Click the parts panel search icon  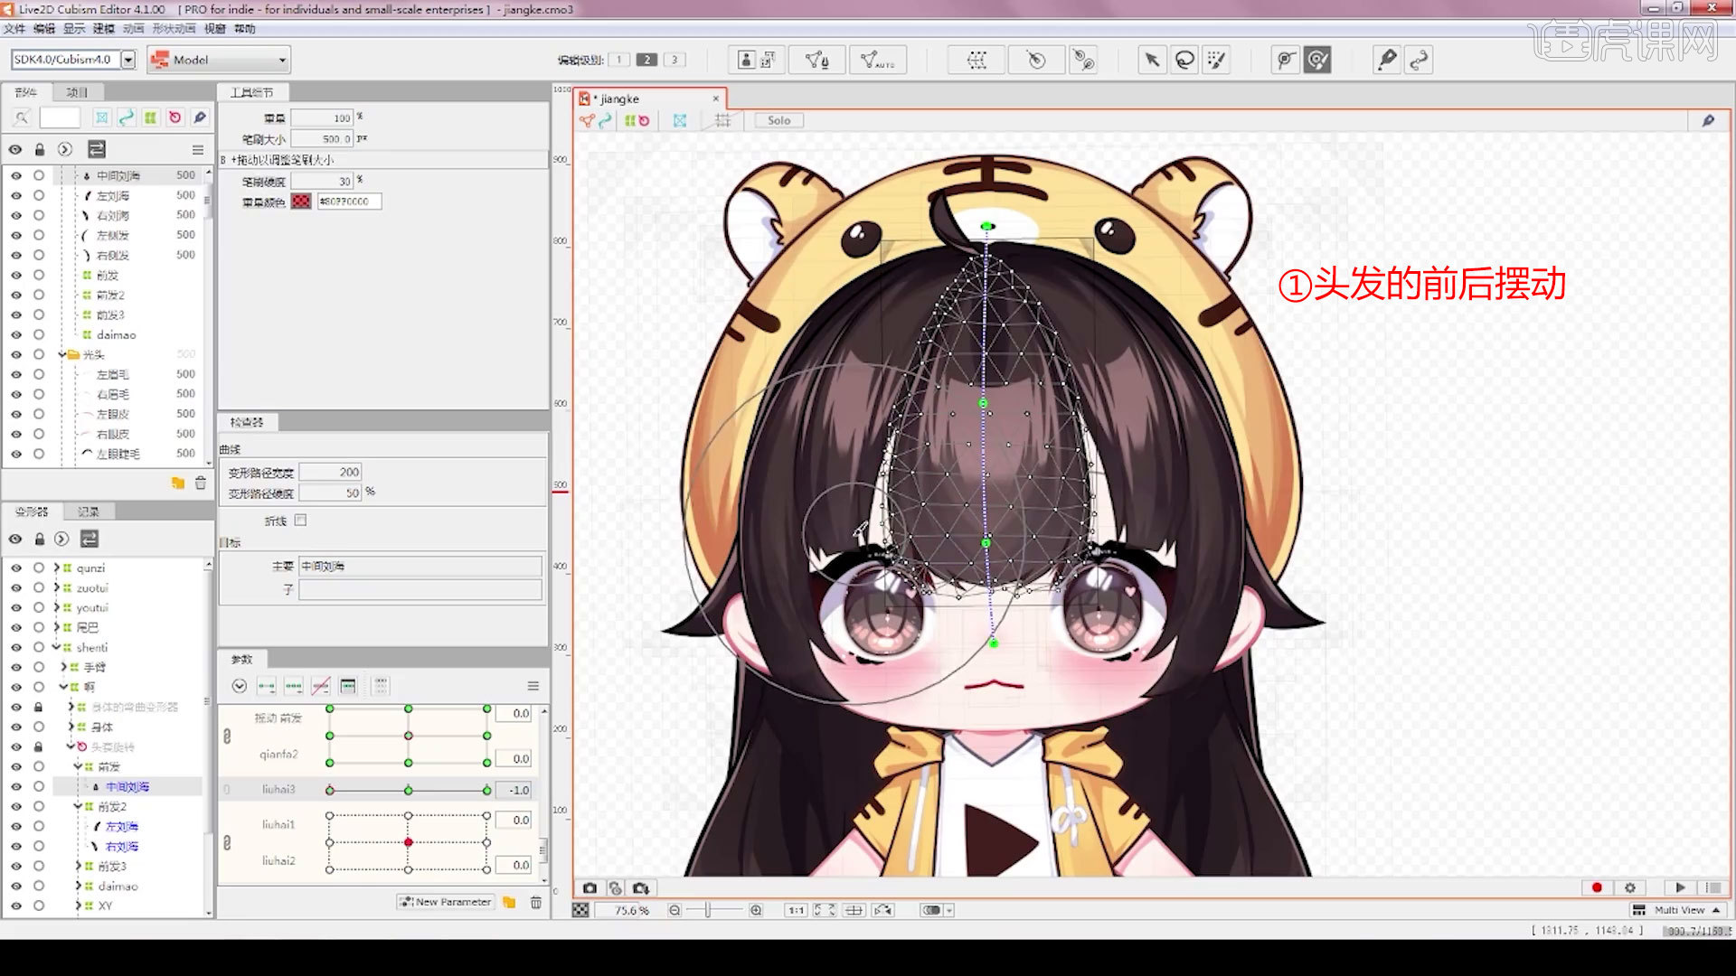[22, 117]
